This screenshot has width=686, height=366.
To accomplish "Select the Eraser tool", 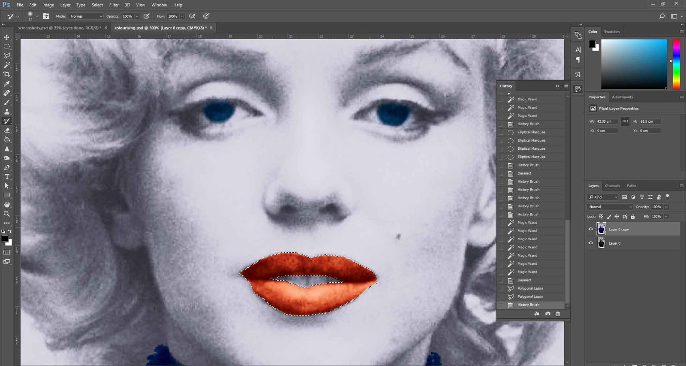I will [7, 130].
